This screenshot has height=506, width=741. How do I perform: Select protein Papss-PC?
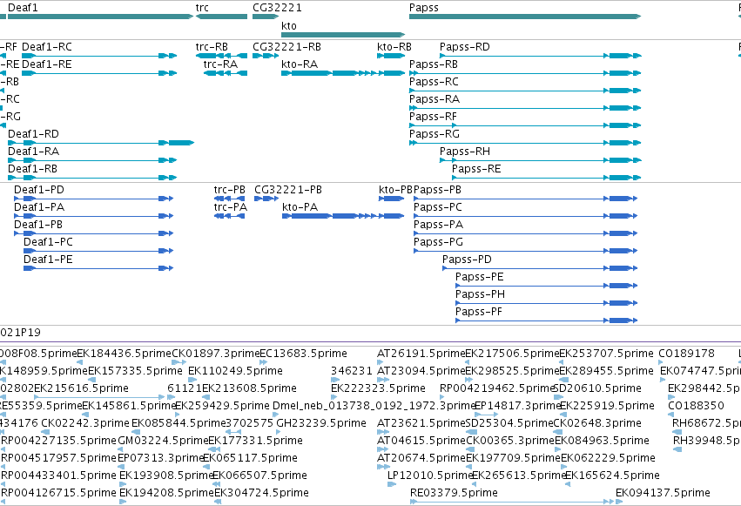pyautogui.click(x=438, y=207)
